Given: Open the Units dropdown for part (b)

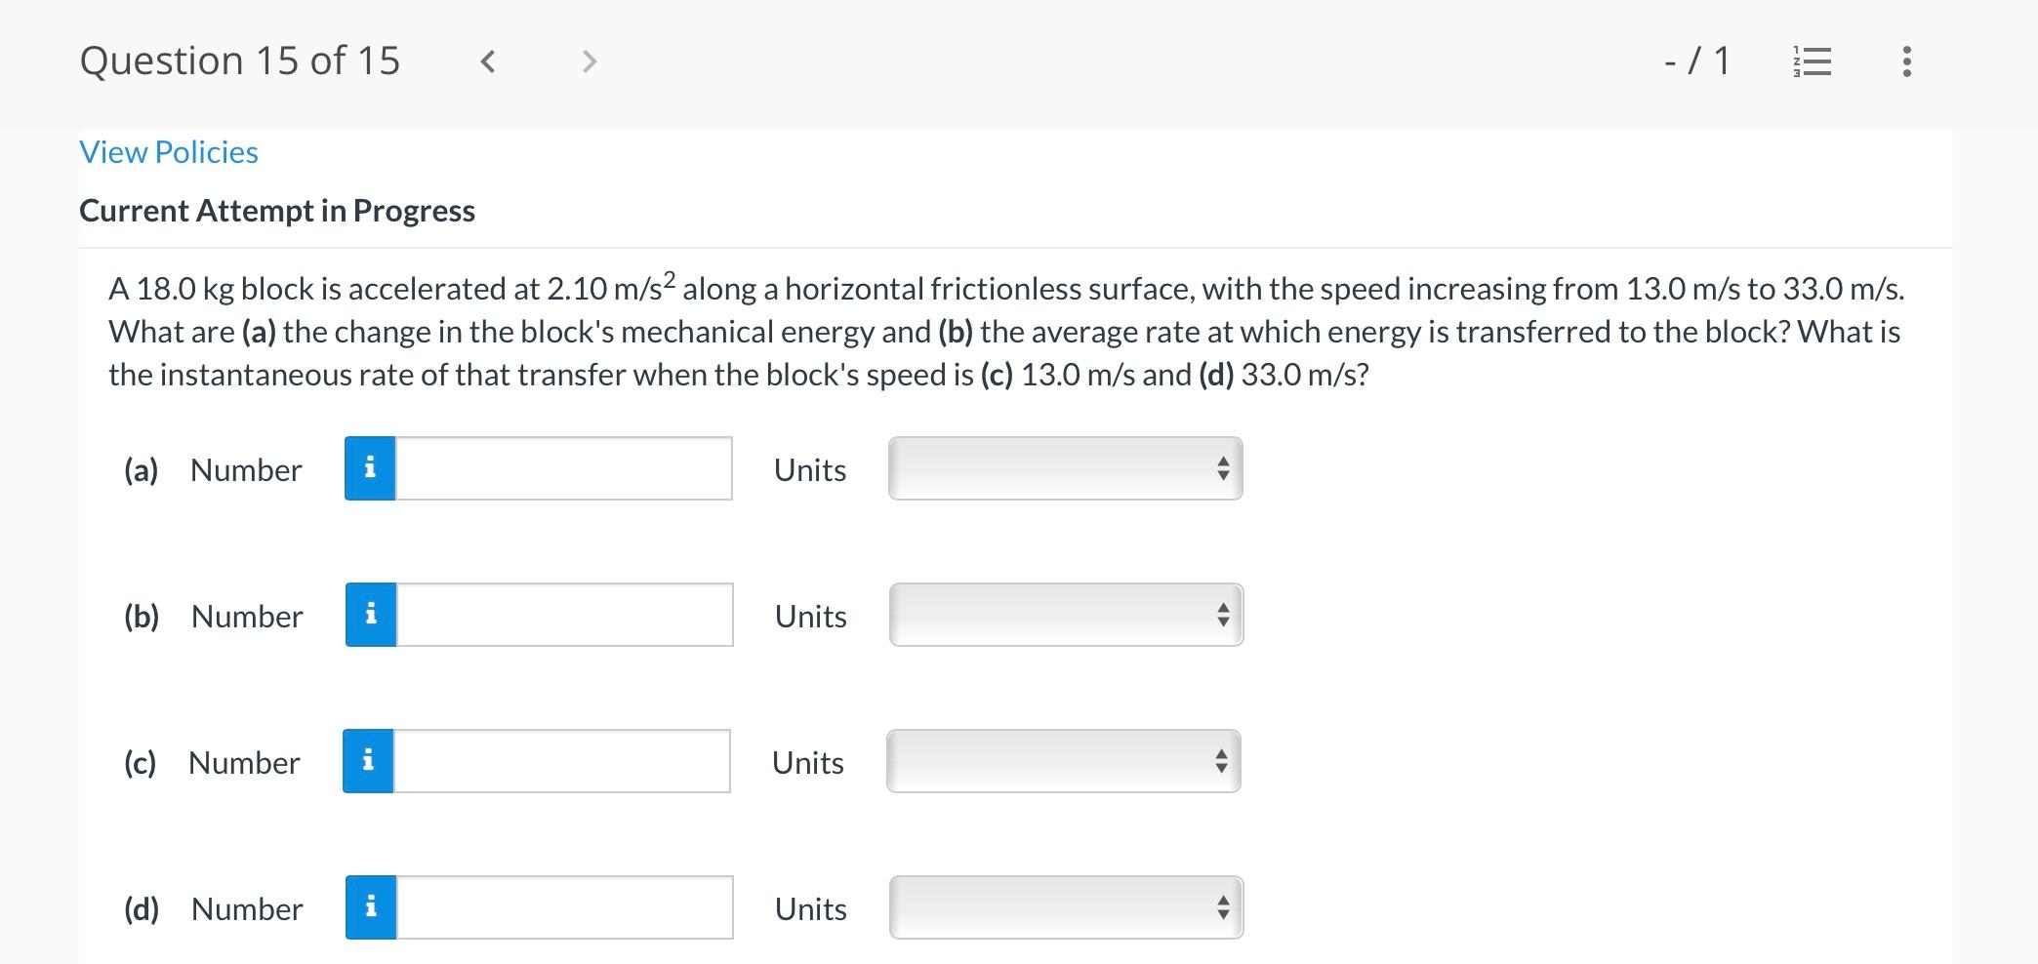Looking at the screenshot, I should (1064, 615).
